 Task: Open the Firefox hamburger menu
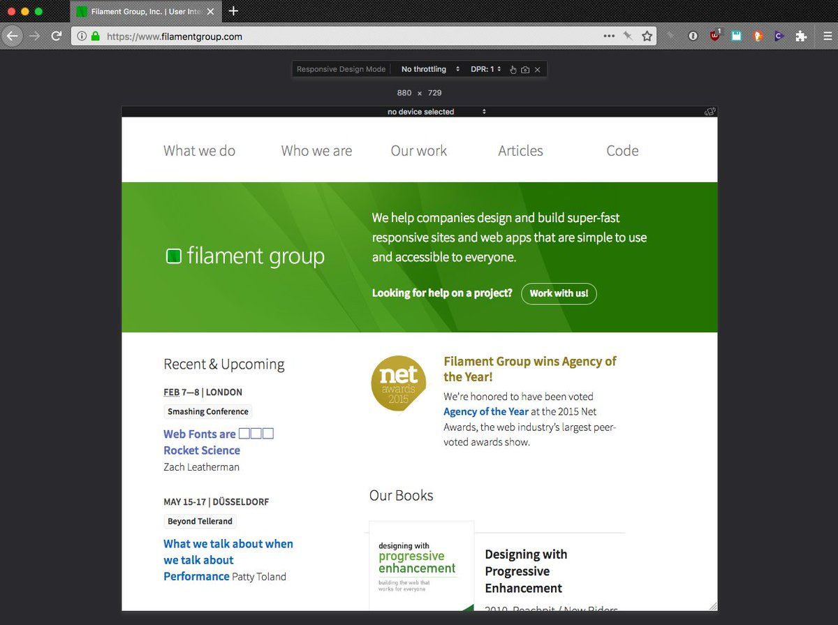tap(827, 36)
